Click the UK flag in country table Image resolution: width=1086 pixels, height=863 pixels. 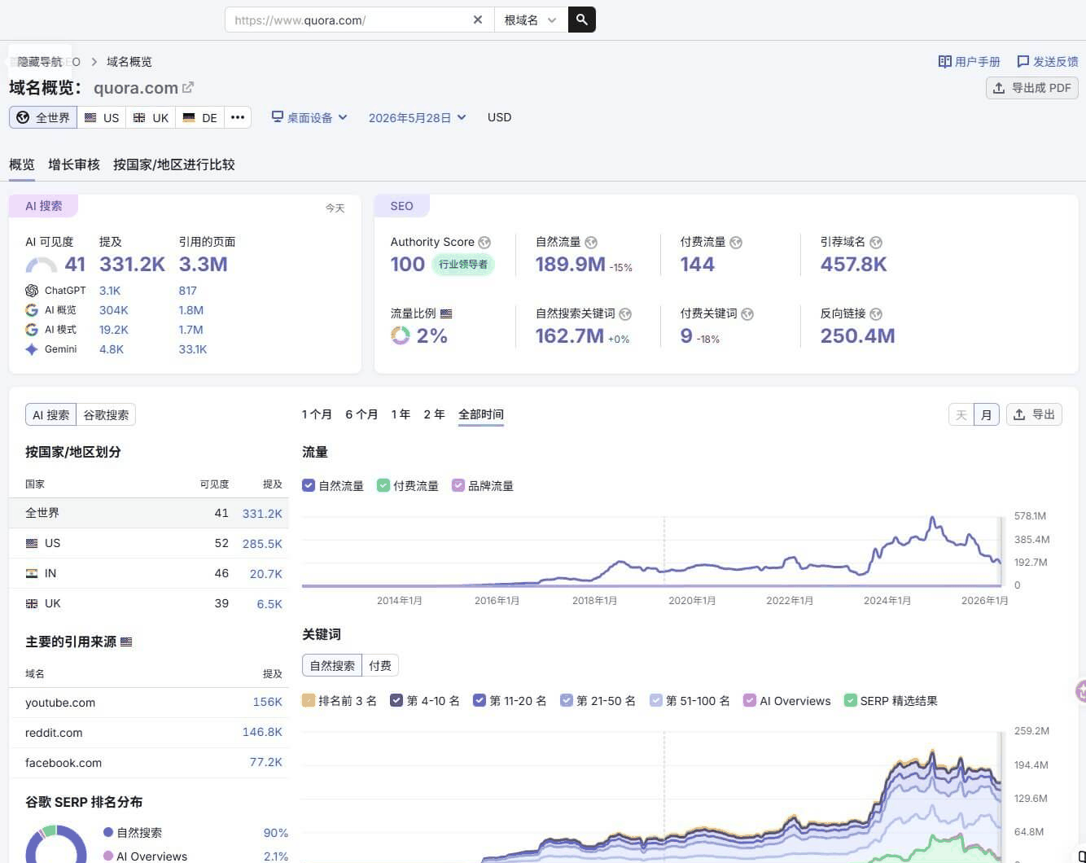pos(32,603)
